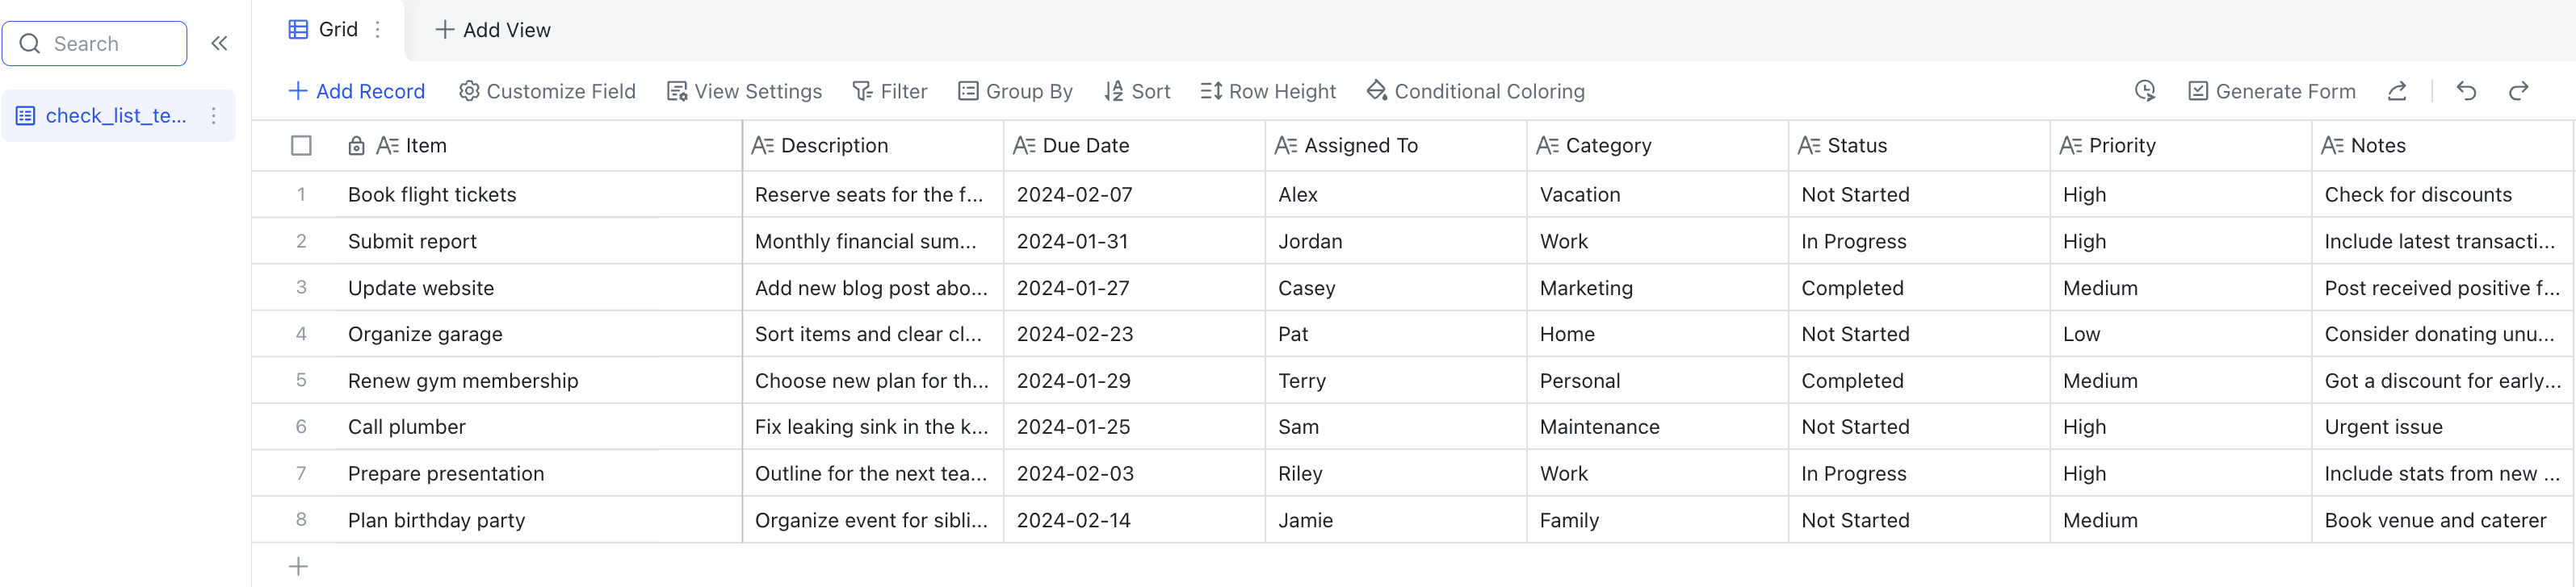Click Generate Form button
This screenshot has width=2576, height=587.
tap(2271, 91)
